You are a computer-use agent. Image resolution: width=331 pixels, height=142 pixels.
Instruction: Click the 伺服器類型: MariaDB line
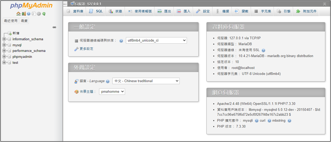pyautogui.click(x=234, y=44)
